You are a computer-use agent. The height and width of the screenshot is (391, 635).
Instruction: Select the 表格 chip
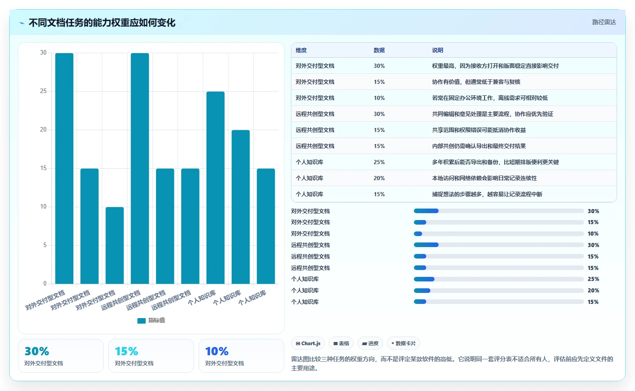point(341,343)
